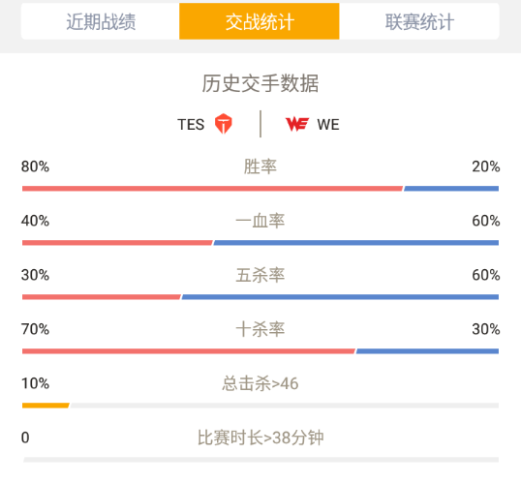The width and height of the screenshot is (521, 484).
Task: Open the 近期战绩 tab
Action: pyautogui.click(x=101, y=21)
